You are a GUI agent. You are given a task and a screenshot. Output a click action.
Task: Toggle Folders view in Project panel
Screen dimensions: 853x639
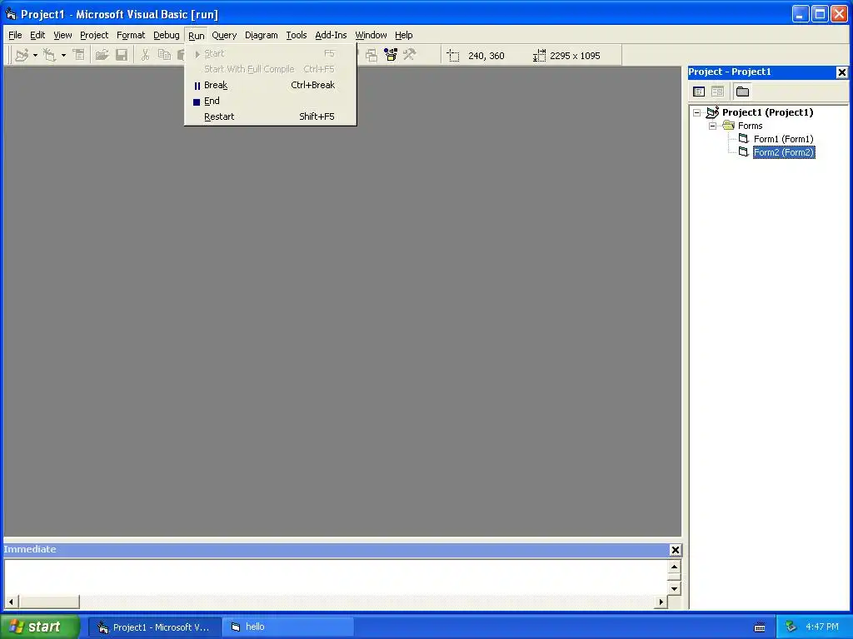742,92
